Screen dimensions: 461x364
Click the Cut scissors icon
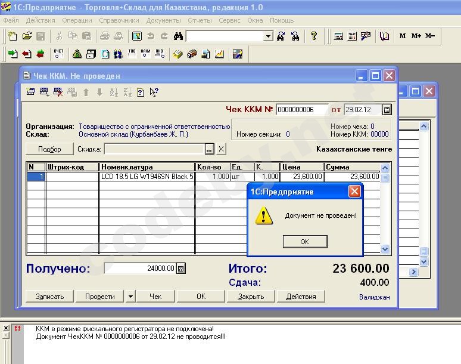tap(59, 36)
